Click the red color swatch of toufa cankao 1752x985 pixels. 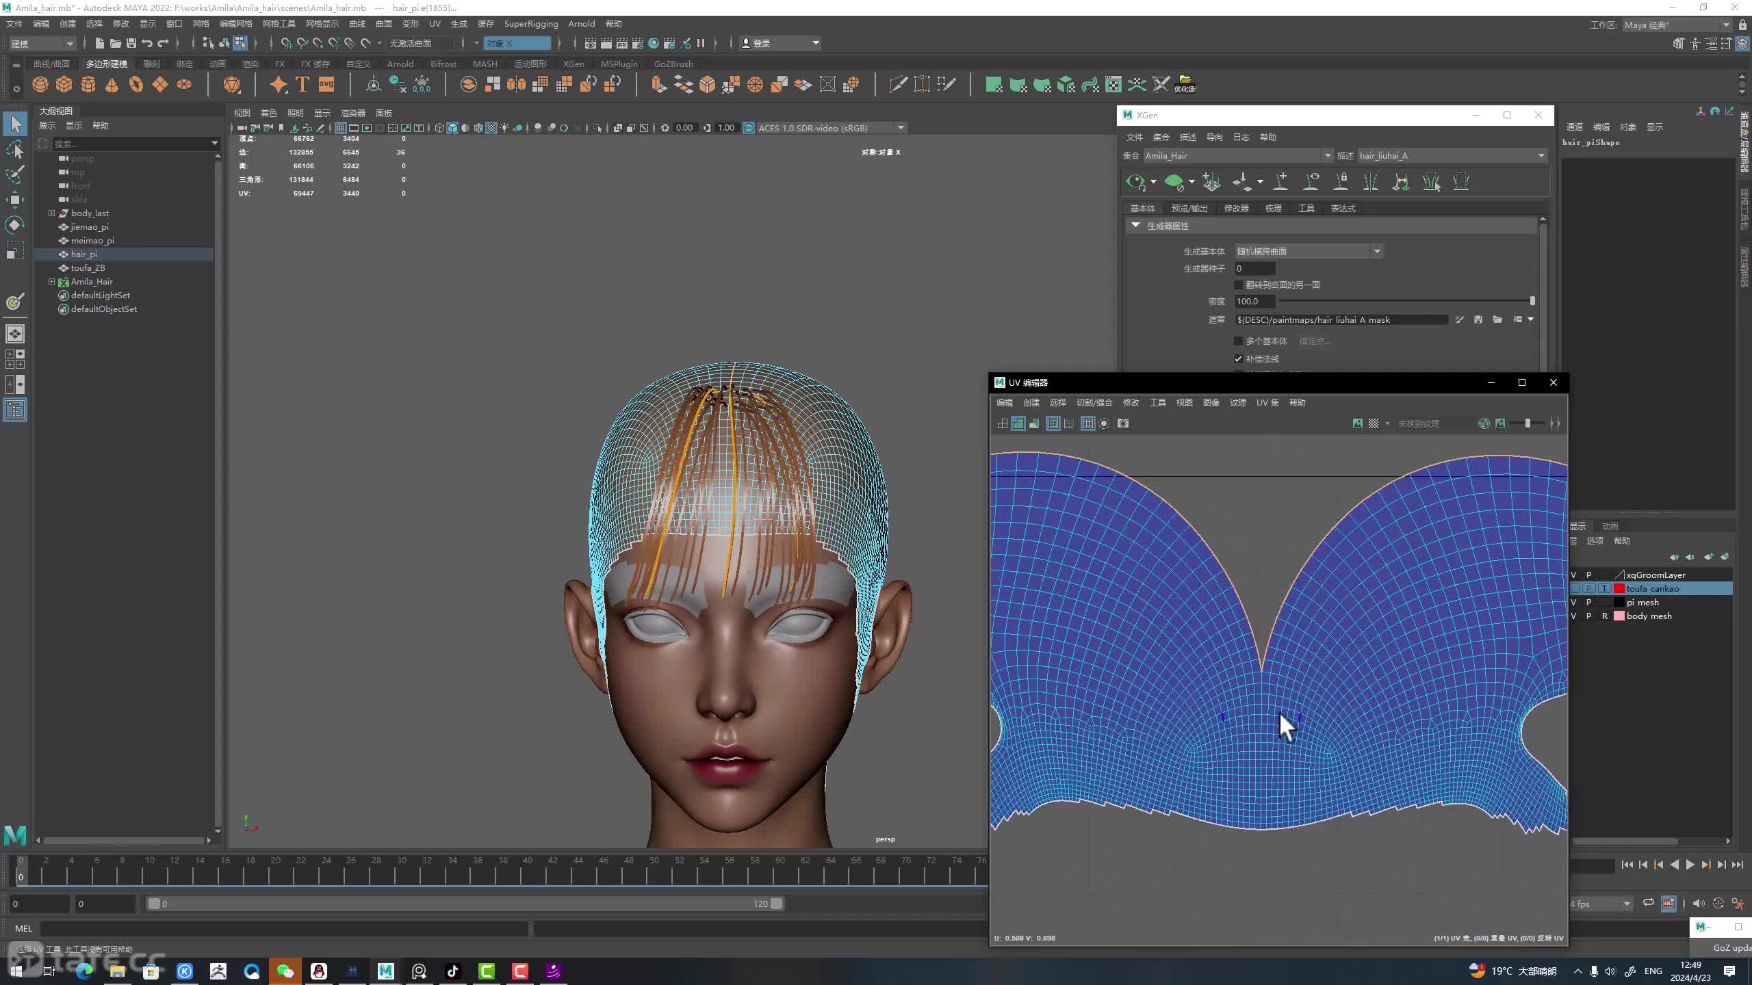coord(1619,589)
